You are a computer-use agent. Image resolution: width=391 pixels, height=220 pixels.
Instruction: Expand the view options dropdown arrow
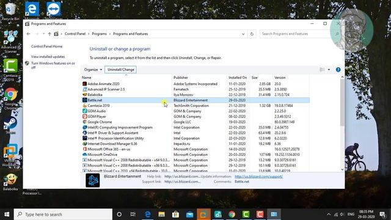(329, 70)
